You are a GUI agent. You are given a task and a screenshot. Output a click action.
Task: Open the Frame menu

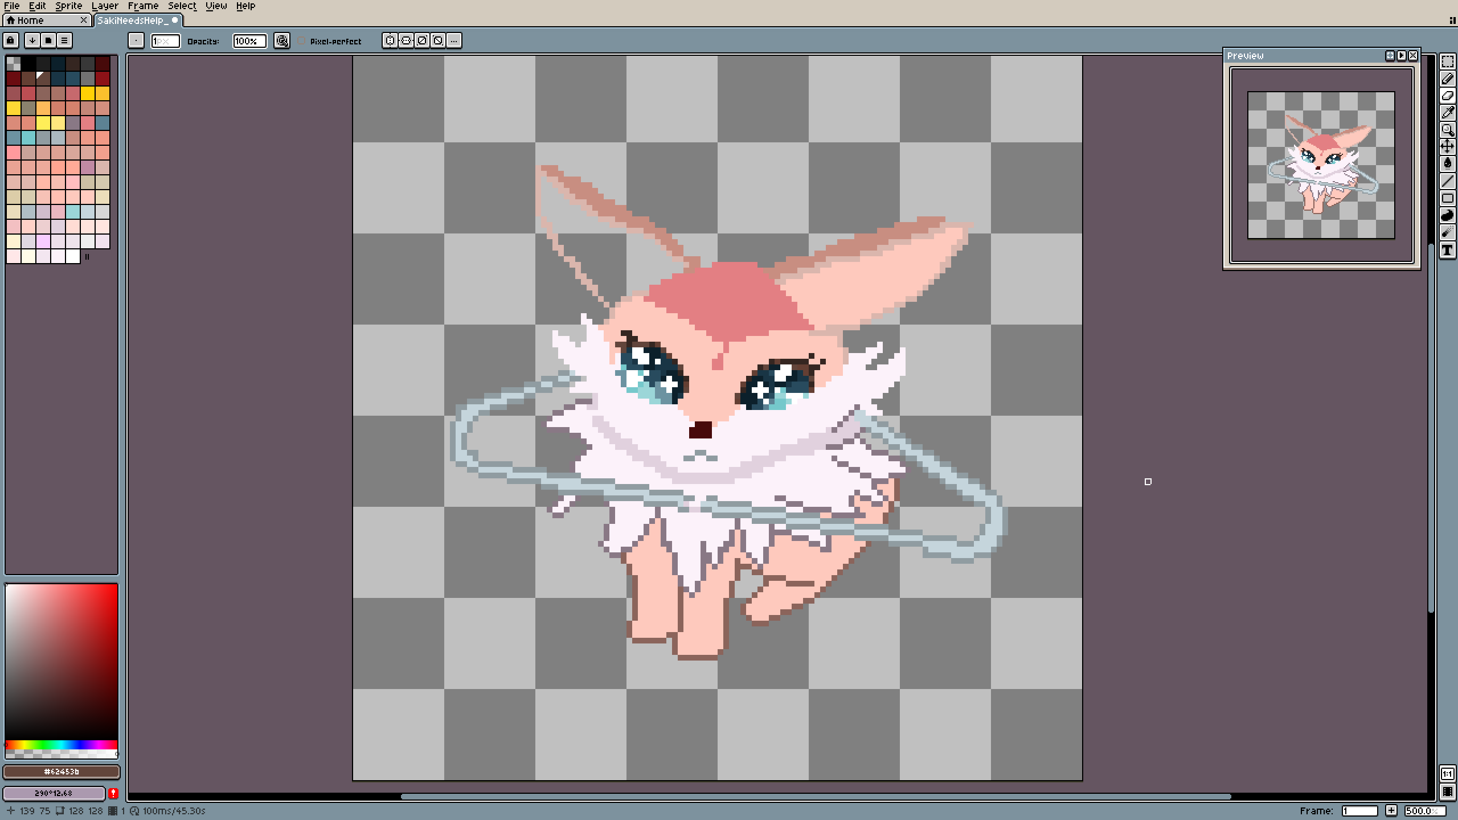[x=143, y=6]
